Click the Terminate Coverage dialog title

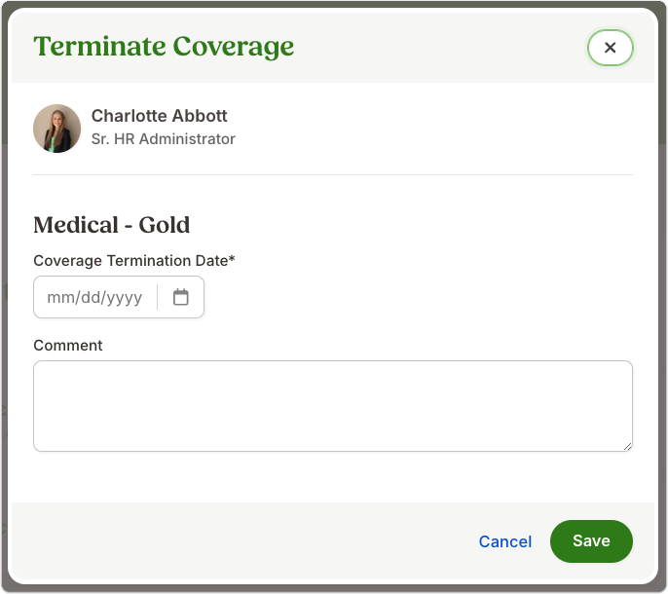click(x=164, y=47)
